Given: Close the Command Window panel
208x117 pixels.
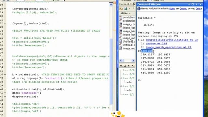Looking at the screenshot, I should point(201,4).
